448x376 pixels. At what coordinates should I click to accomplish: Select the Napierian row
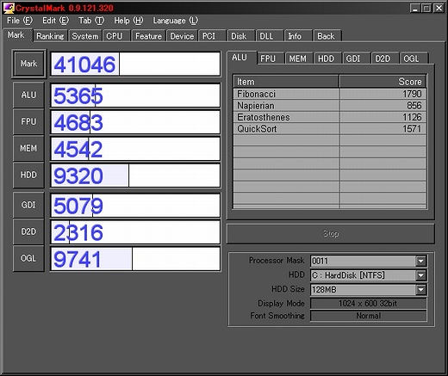click(x=330, y=106)
